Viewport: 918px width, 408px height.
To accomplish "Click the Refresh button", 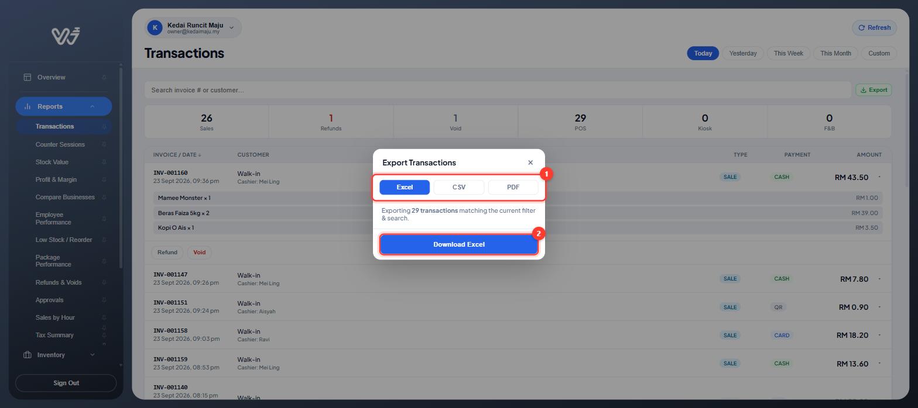I will pyautogui.click(x=874, y=27).
